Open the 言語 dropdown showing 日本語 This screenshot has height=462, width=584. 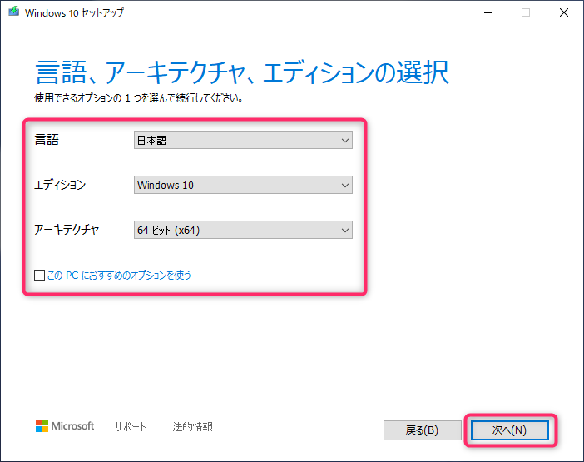click(243, 140)
